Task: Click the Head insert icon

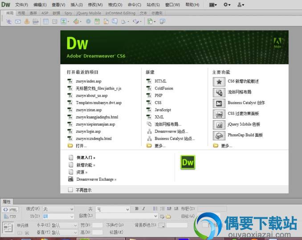Action: [x=124, y=21]
